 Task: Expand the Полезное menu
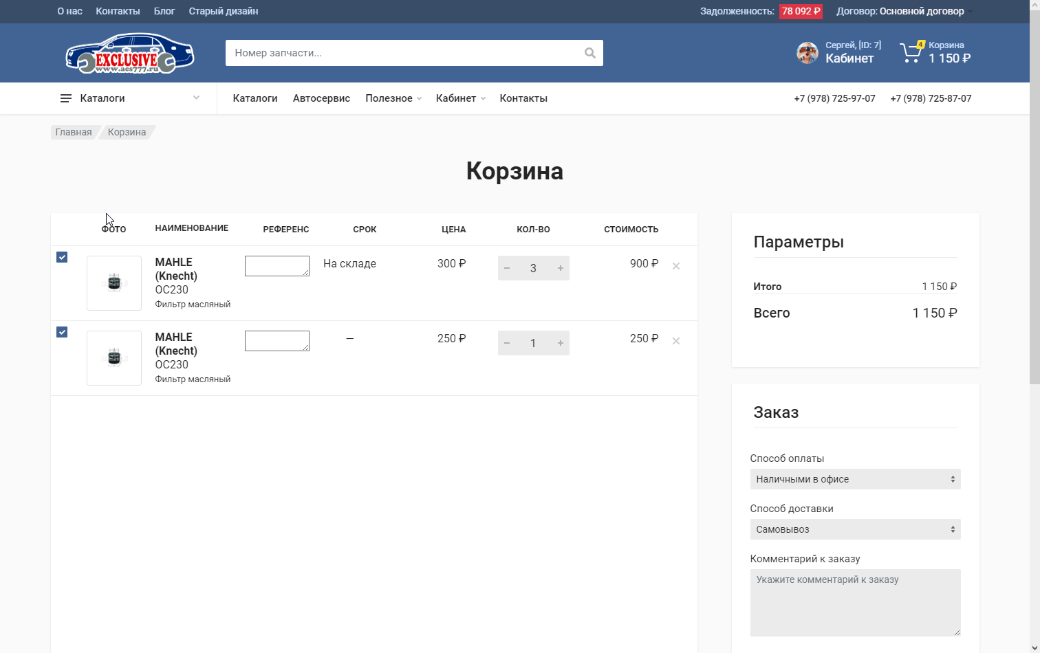393,98
